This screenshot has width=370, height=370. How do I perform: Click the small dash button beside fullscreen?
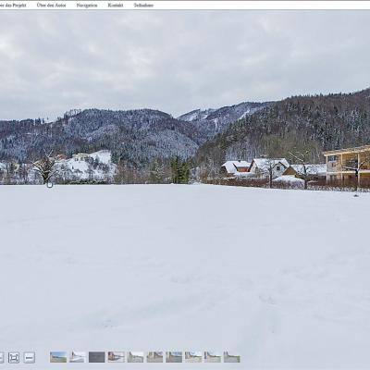click(30, 358)
